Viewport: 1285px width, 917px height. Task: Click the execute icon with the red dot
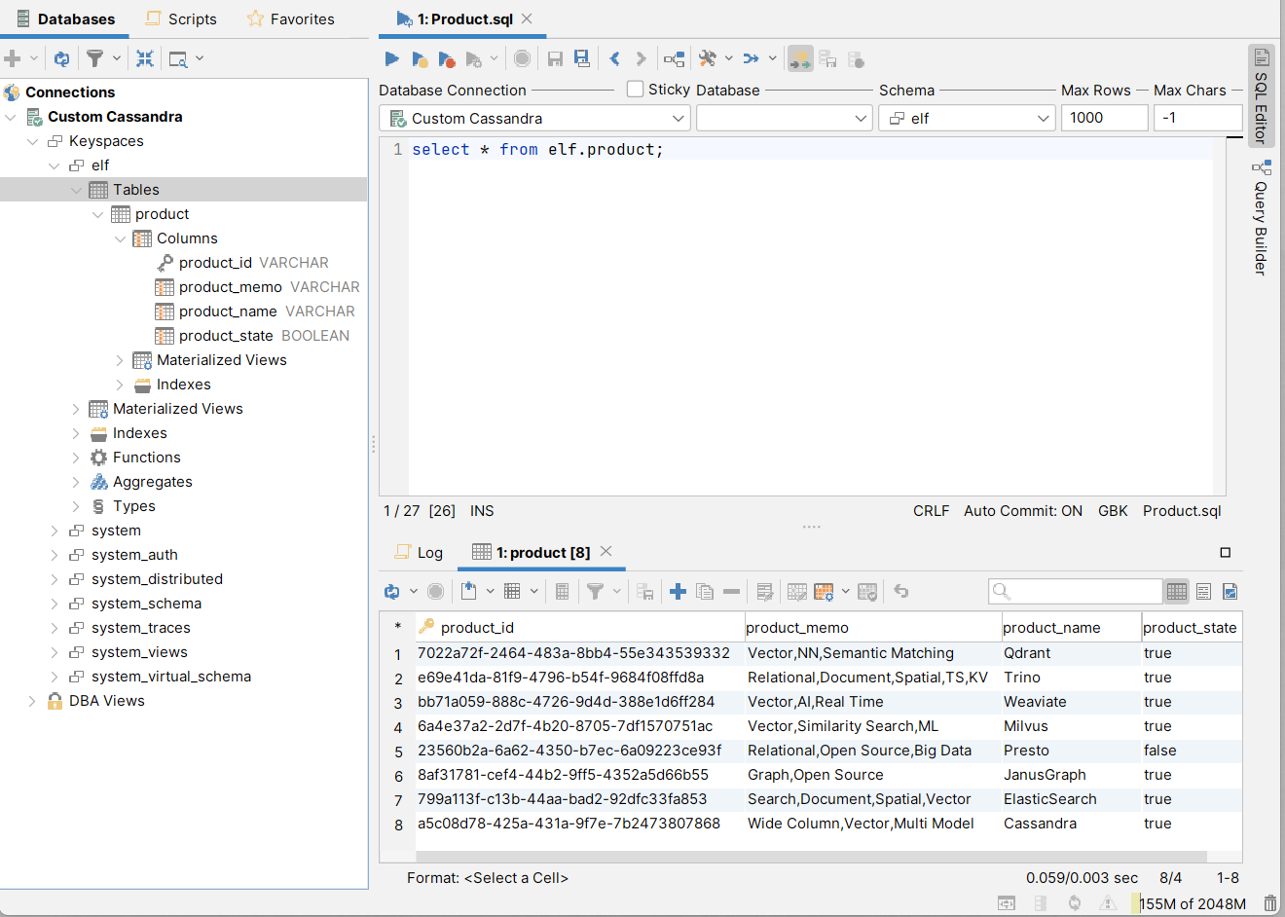[x=447, y=59]
